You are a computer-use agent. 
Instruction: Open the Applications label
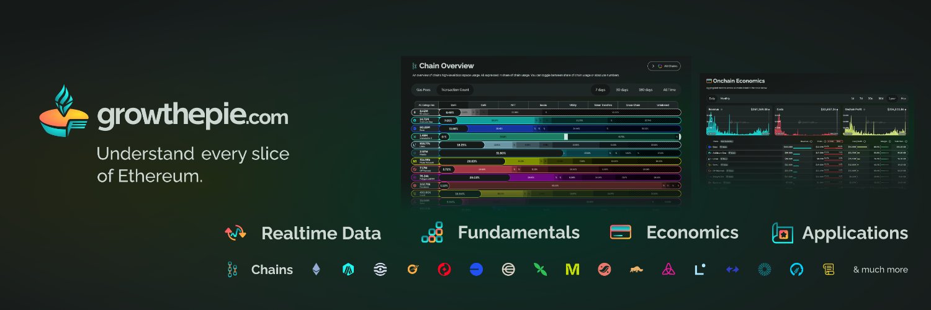click(x=855, y=234)
